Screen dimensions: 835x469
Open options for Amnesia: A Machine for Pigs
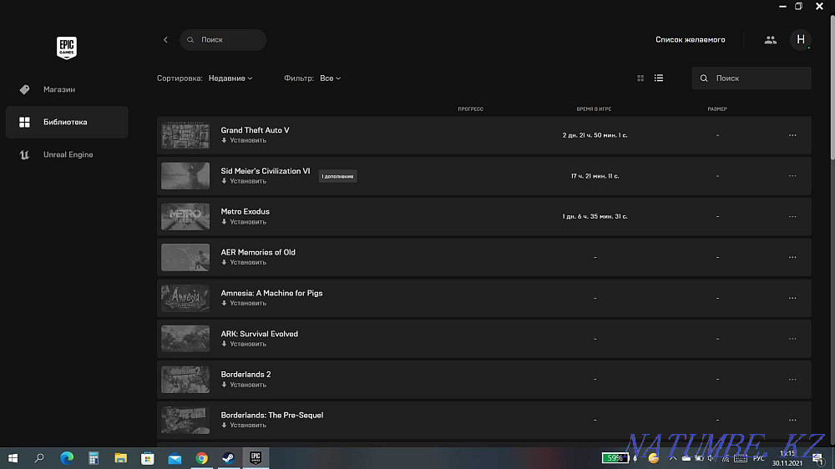click(792, 298)
